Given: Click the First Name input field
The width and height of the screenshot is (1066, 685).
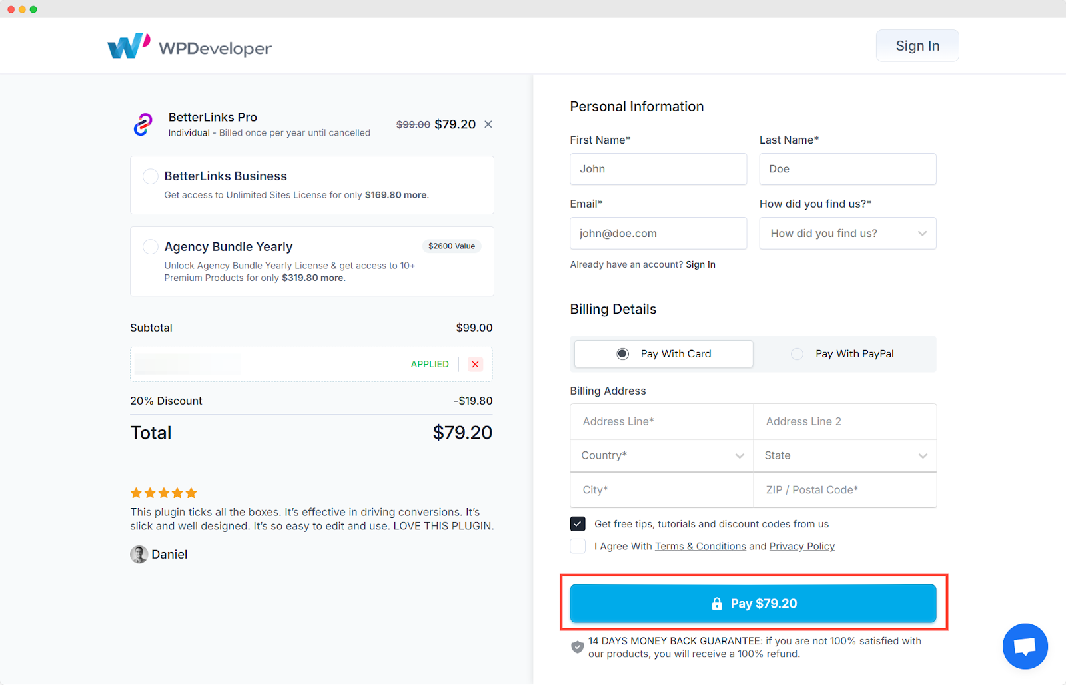Looking at the screenshot, I should [x=658, y=168].
